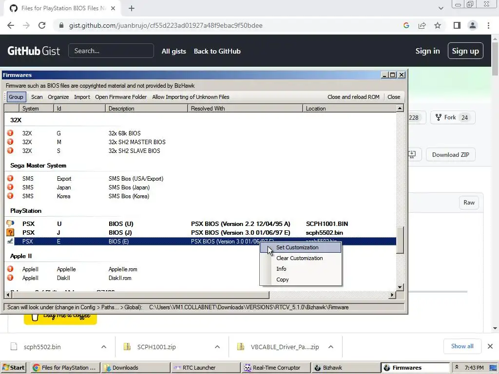The width and height of the screenshot is (499, 374).
Task: Open a new browser tab
Action: coord(132,9)
